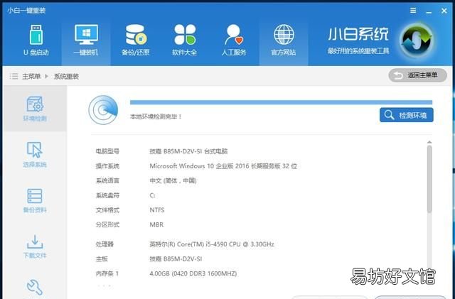The height and width of the screenshot is (299, 455).
Task: Click 系统重装 breadcrumb
Action: [66, 77]
